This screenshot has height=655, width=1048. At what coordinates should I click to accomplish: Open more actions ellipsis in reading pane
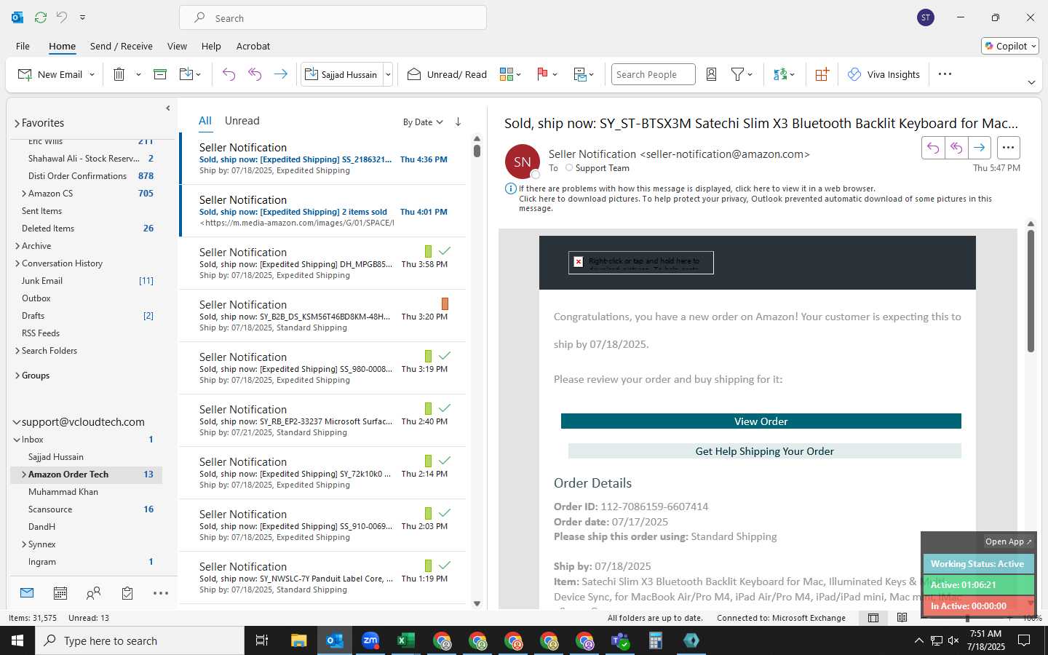[x=1008, y=148]
